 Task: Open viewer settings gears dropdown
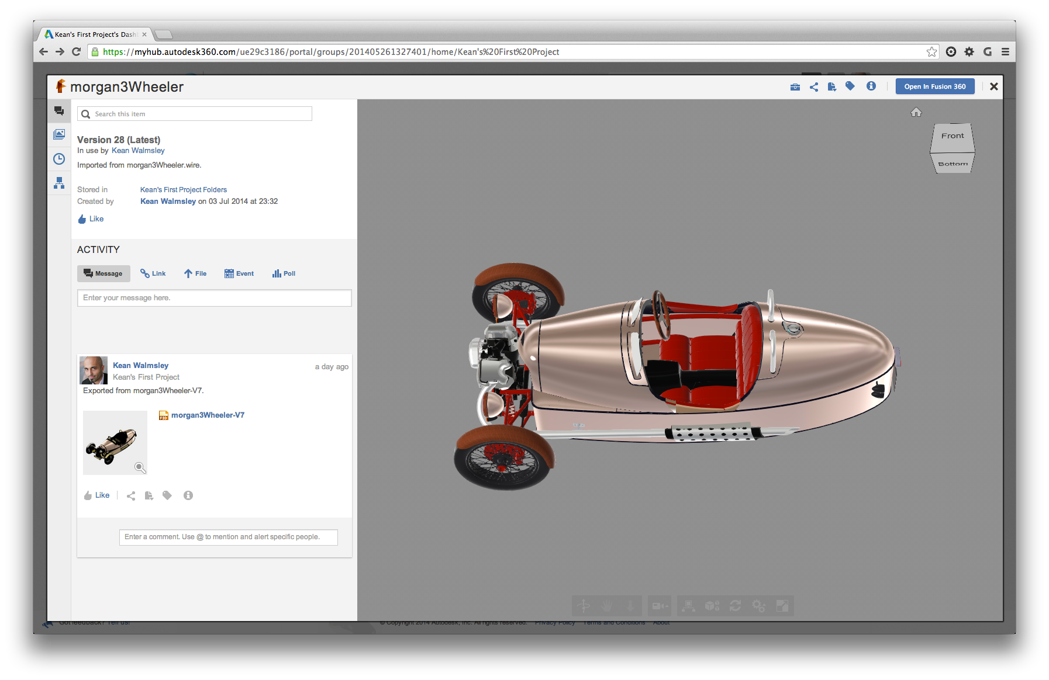point(758,606)
